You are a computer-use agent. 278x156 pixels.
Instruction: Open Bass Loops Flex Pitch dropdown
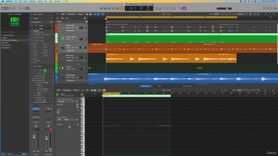pos(76,61)
